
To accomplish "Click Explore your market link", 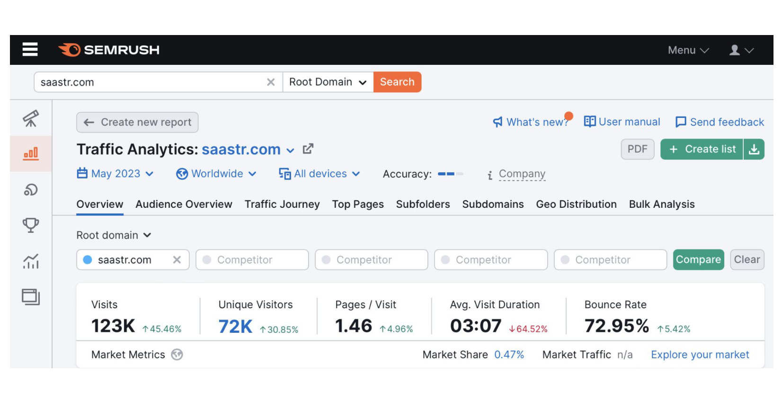I will click(x=700, y=355).
